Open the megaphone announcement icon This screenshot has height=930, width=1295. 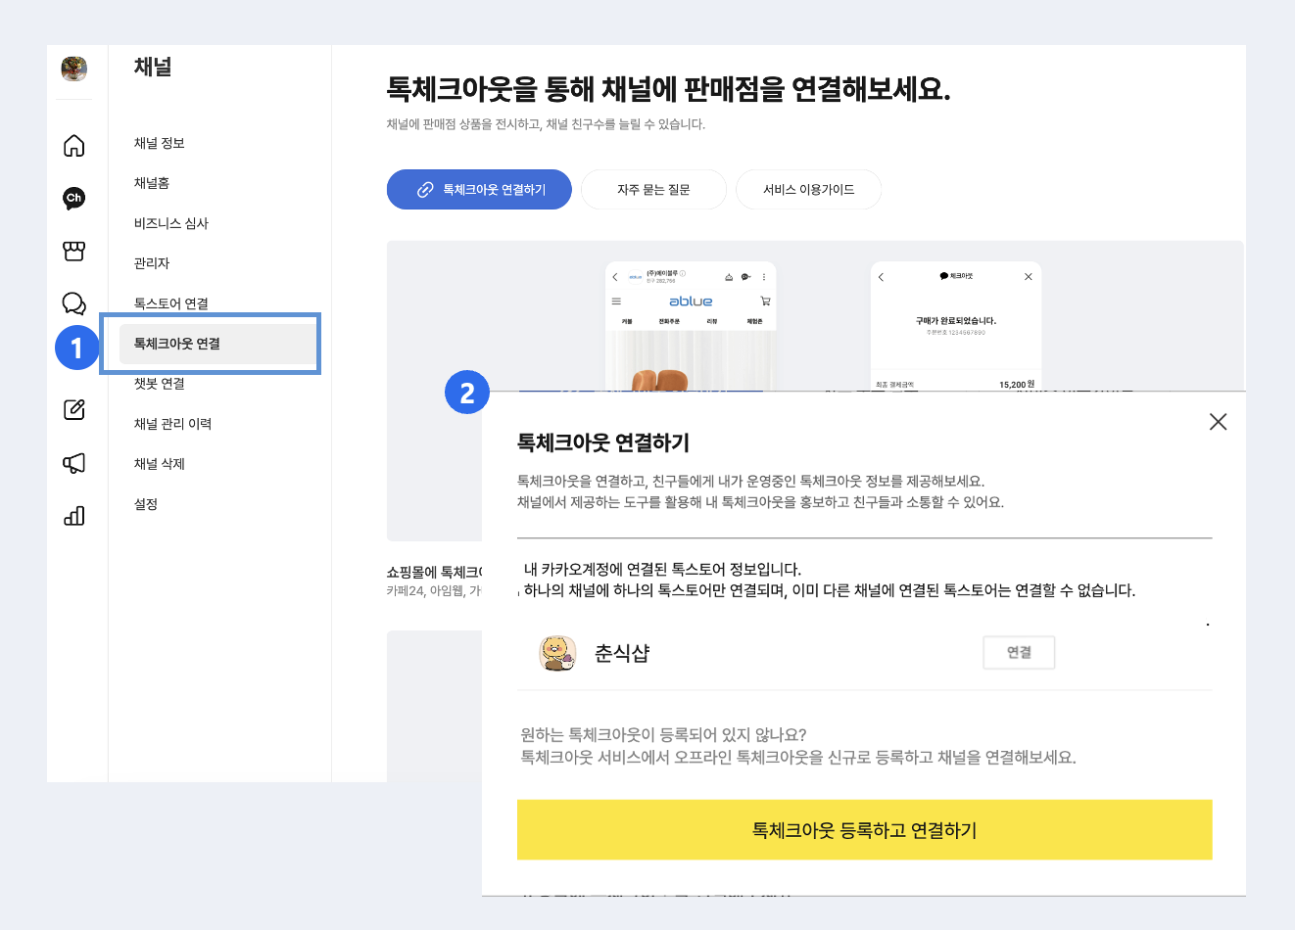tap(73, 463)
